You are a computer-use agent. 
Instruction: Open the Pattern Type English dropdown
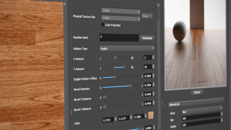pos(127,48)
